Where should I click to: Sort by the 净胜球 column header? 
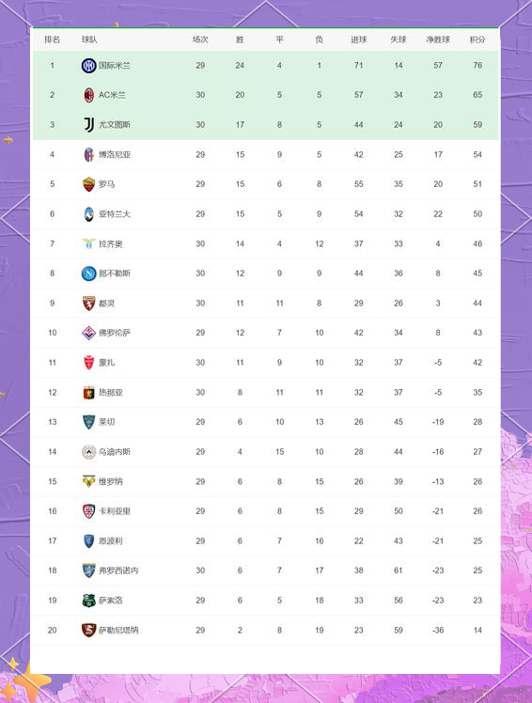coord(438,39)
